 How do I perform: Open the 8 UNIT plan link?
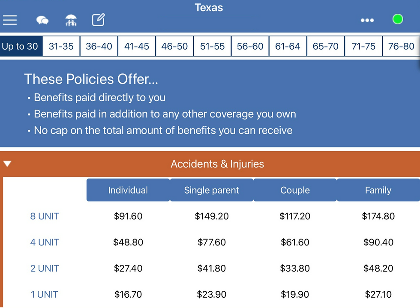pos(45,216)
